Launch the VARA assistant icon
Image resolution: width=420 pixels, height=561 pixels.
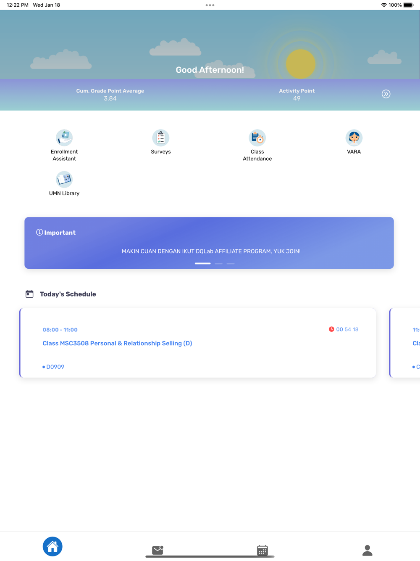(x=354, y=138)
